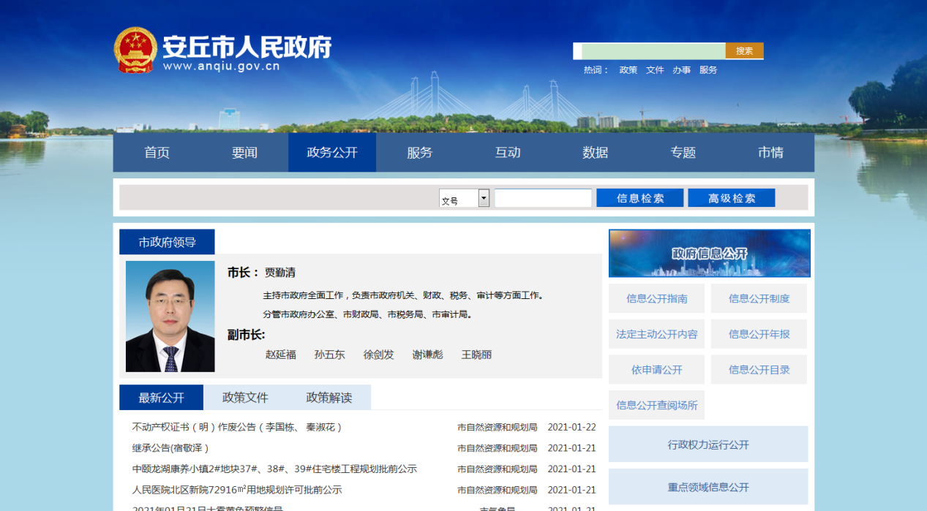
Task: Open 继承公告(宿敬泽) article
Action: tap(171, 448)
